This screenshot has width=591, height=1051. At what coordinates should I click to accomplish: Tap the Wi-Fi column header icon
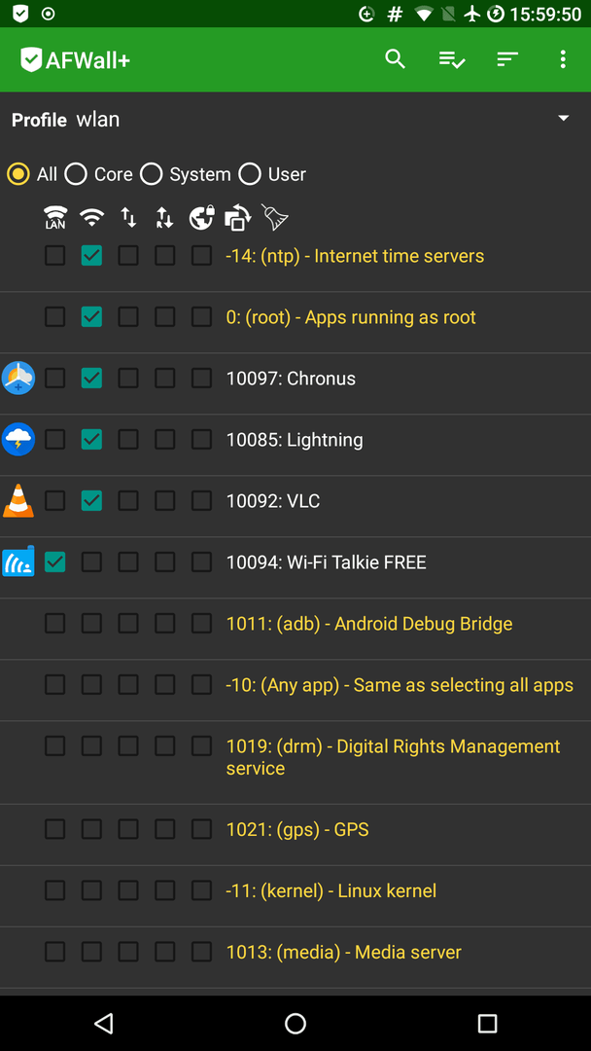tap(91, 217)
